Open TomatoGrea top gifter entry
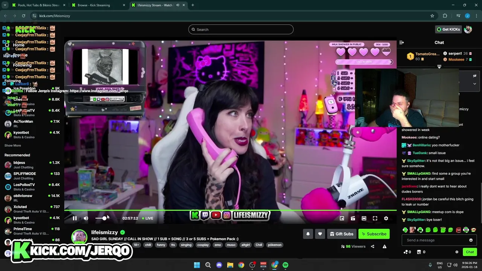482x271 pixels. 423,56
